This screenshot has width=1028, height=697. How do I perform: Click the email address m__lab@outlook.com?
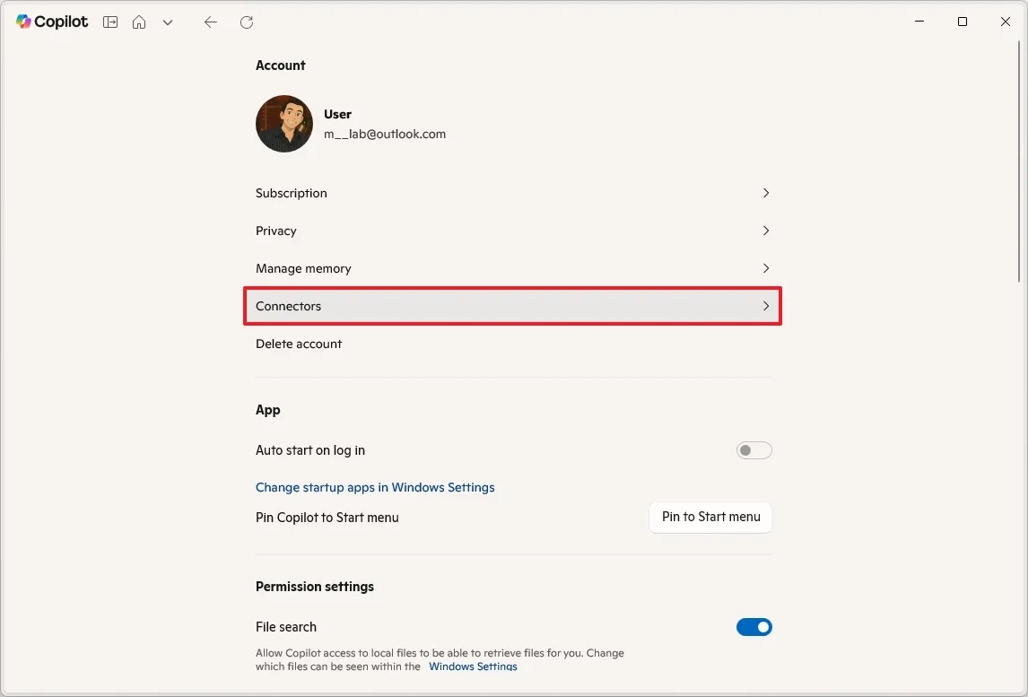(x=385, y=134)
